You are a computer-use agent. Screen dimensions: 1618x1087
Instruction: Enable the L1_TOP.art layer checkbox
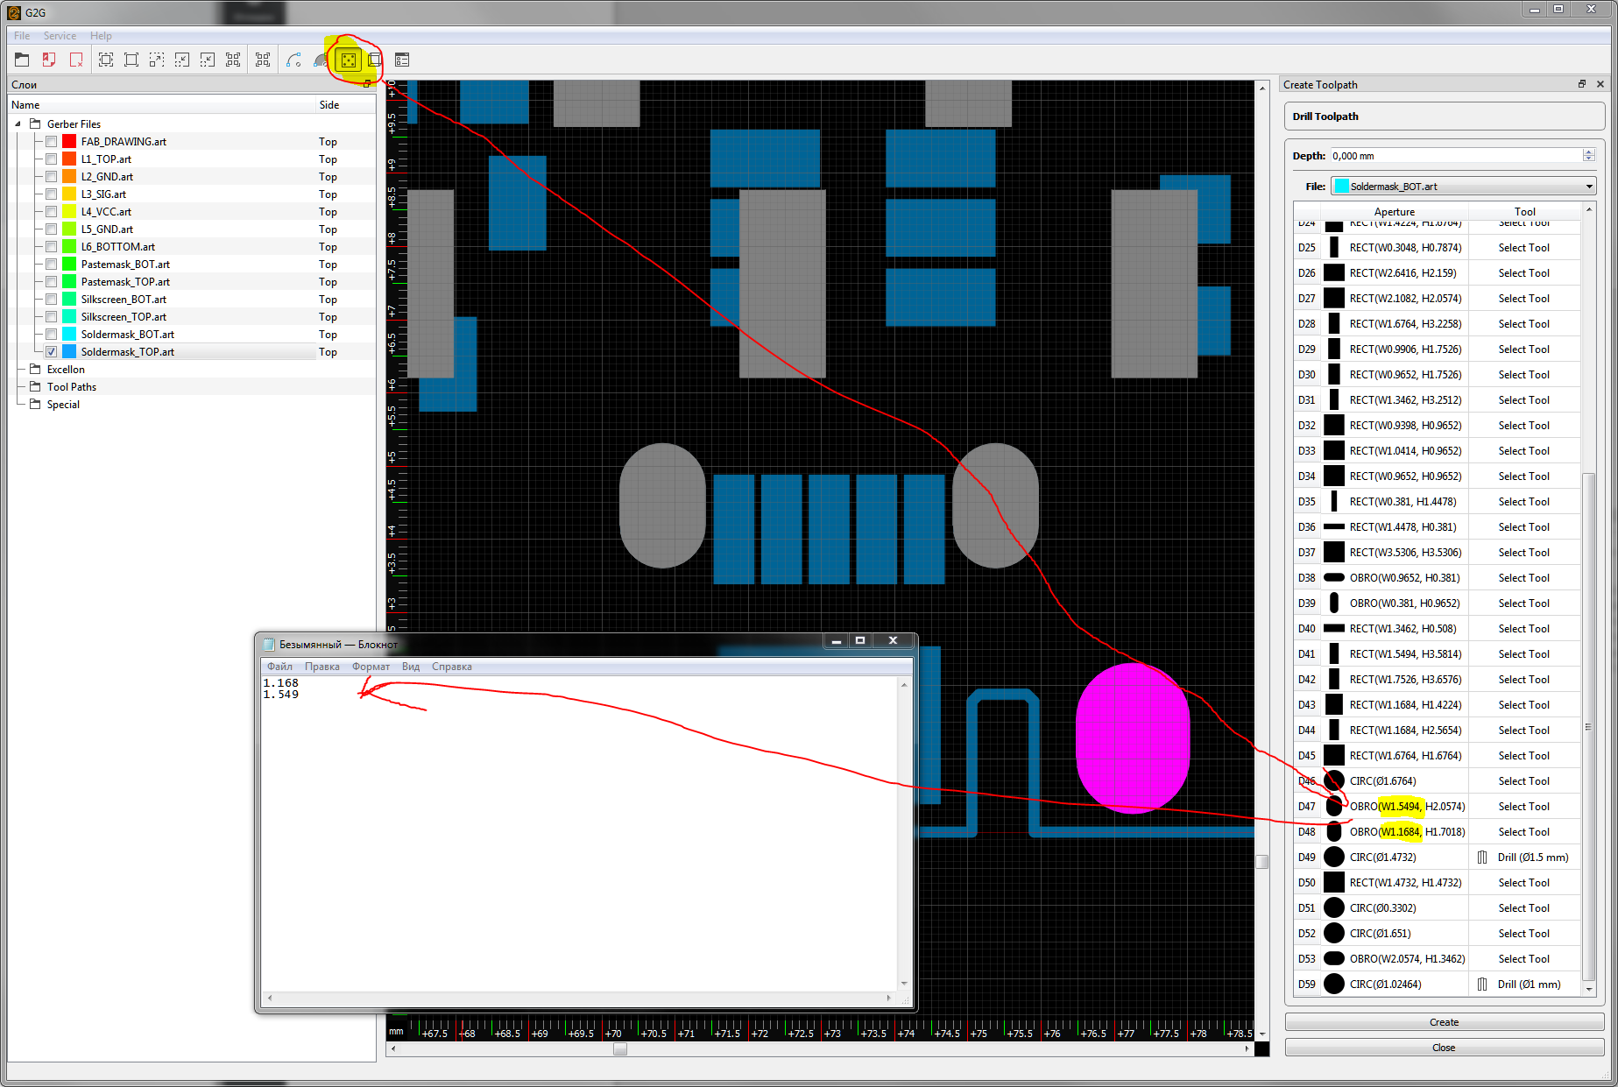[51, 159]
